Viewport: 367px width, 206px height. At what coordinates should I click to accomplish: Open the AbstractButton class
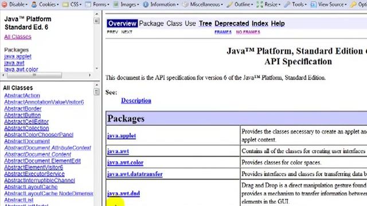tap(22, 115)
